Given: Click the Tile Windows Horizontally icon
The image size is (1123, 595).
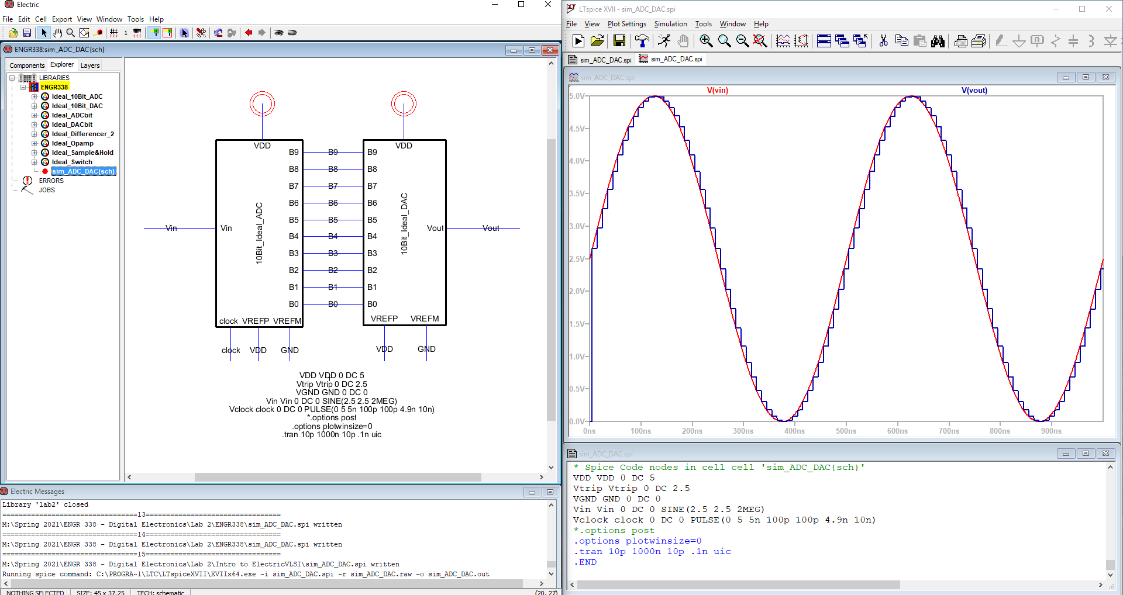Looking at the screenshot, I should [x=824, y=41].
